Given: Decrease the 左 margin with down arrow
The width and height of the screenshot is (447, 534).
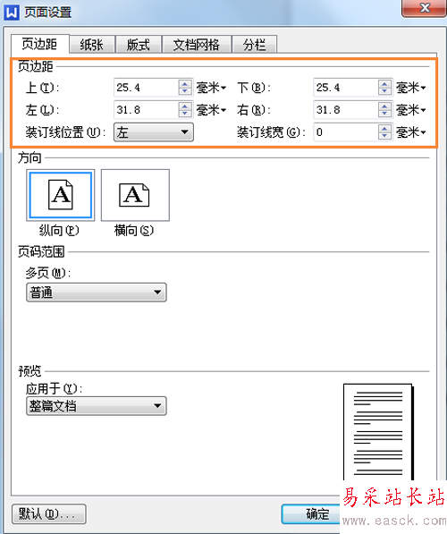Looking at the screenshot, I should [185, 114].
